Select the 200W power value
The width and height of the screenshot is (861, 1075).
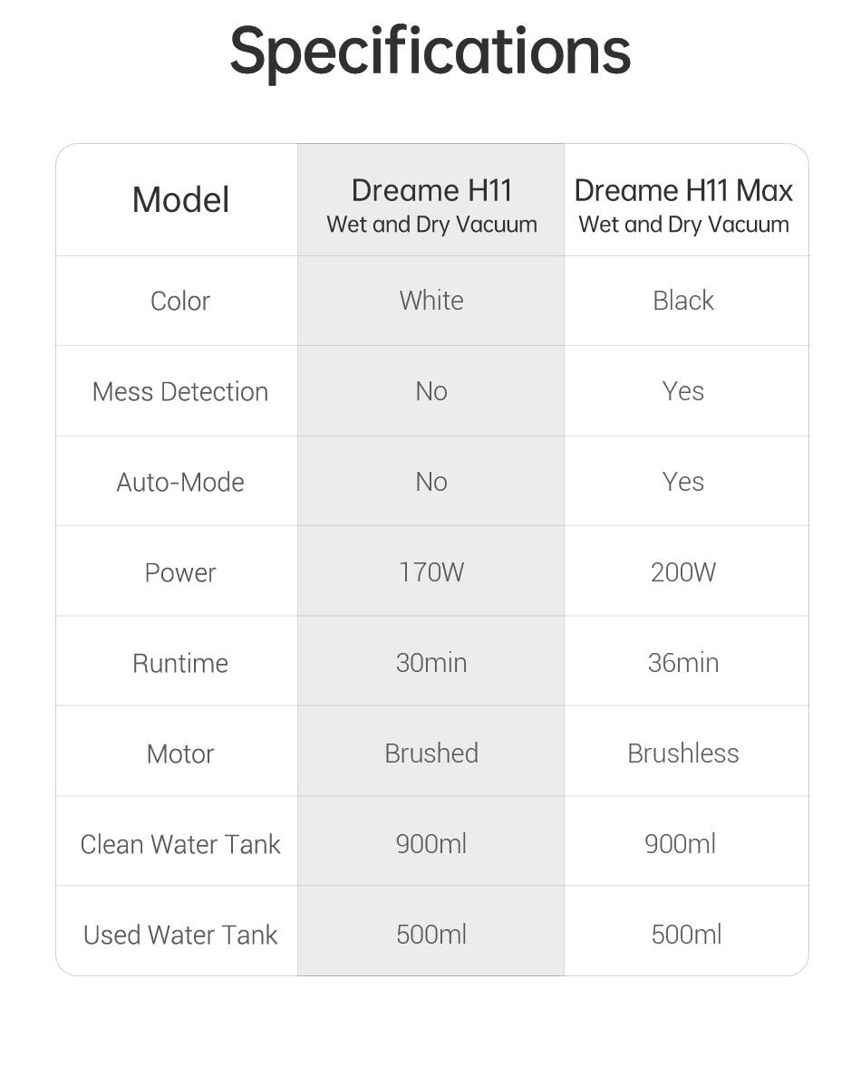(x=683, y=572)
